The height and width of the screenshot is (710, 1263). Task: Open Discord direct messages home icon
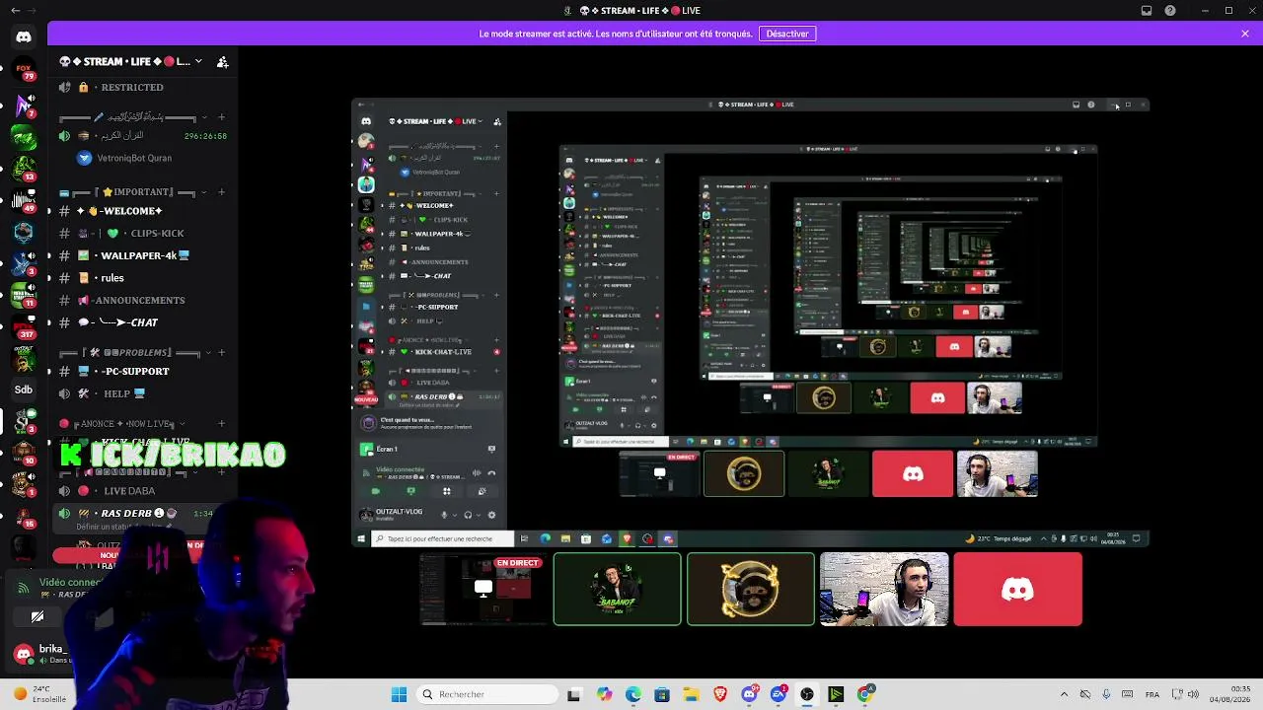(24, 36)
